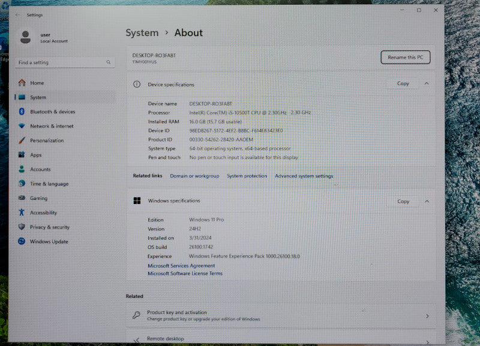
Task: Click the OS build value 26100.1742
Action: pyautogui.click(x=201, y=247)
